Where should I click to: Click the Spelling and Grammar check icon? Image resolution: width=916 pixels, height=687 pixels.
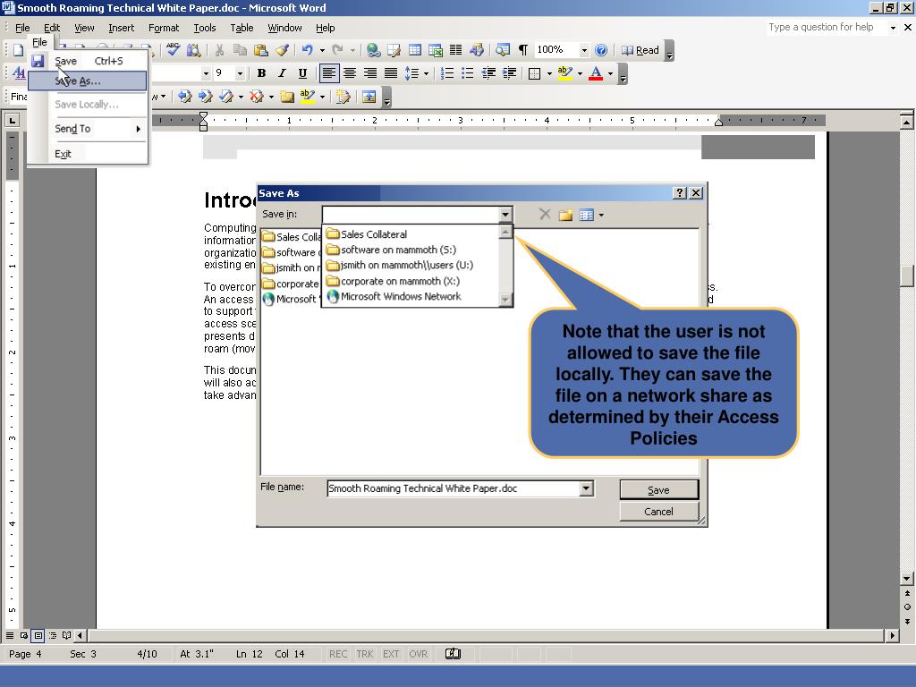(173, 50)
